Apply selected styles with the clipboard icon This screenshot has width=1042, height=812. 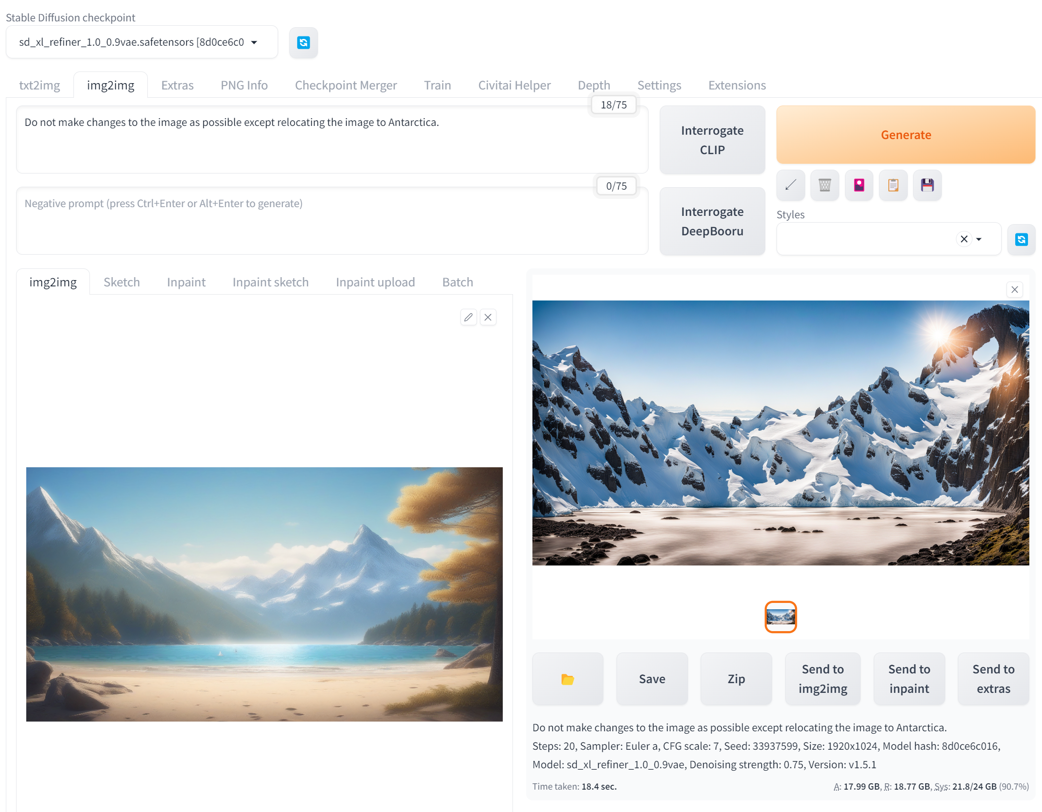[893, 185]
